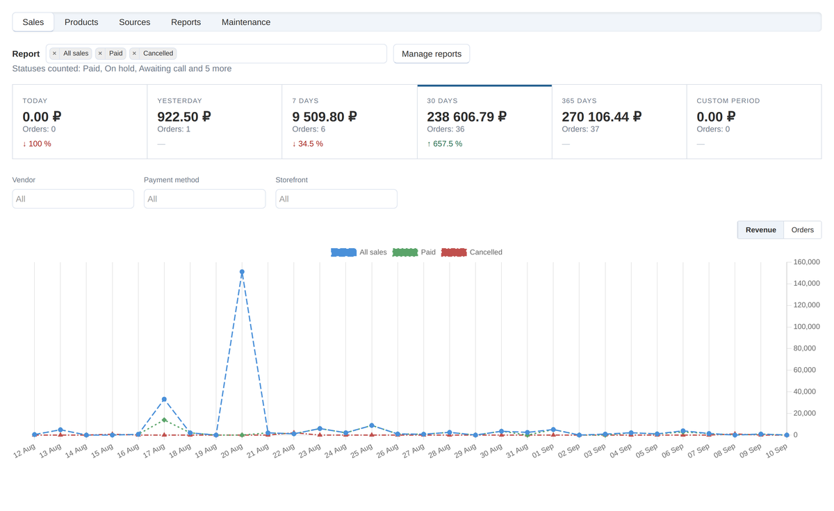This screenshot has height=511, width=834.
Task: Select the 365 Days period card
Action: point(619,122)
